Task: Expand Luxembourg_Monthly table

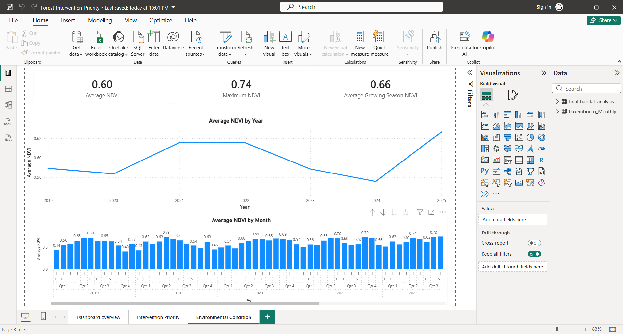Action: coord(557,111)
